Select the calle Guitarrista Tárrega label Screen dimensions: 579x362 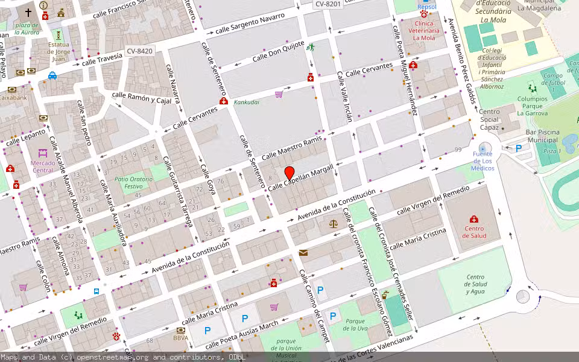click(x=178, y=192)
